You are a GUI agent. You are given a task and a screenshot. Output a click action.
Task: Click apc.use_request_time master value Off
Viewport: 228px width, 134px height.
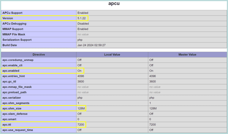pos(151,130)
